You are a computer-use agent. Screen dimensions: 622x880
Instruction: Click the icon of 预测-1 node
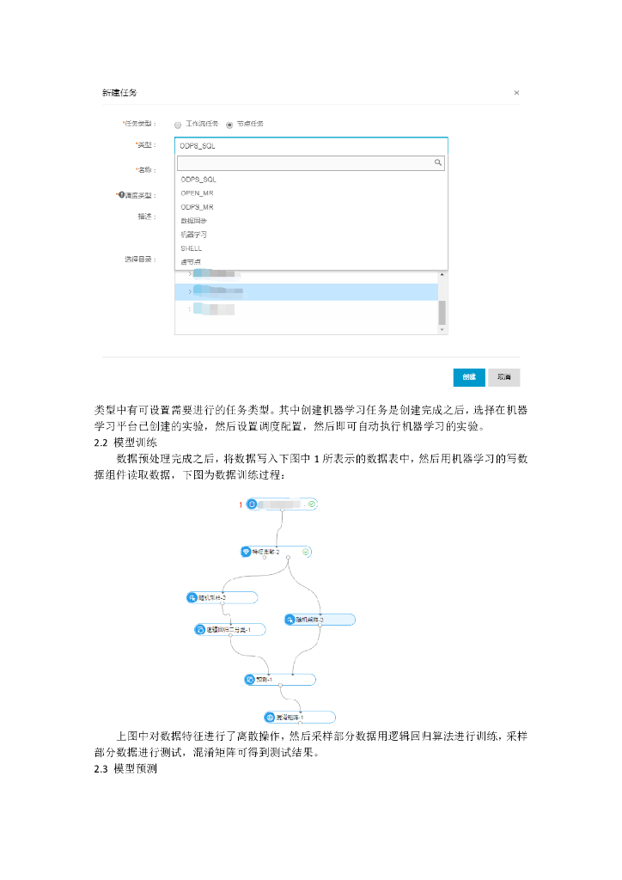tap(250, 680)
